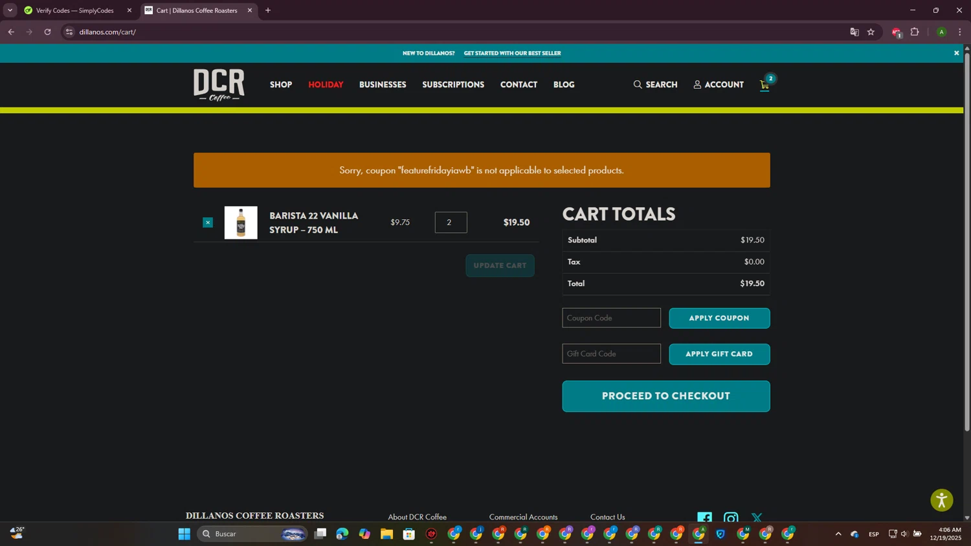Viewport: 971px width, 546px height.
Task: Open Chrome profile avatar A
Action: click(x=941, y=32)
